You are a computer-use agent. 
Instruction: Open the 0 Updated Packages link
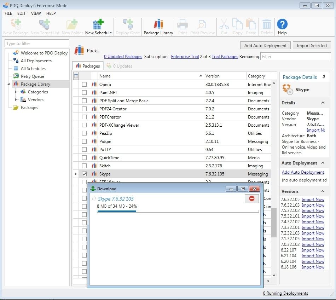(123, 57)
